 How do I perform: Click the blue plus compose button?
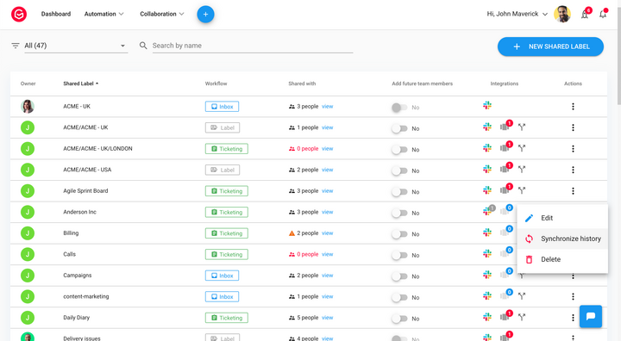[205, 15]
